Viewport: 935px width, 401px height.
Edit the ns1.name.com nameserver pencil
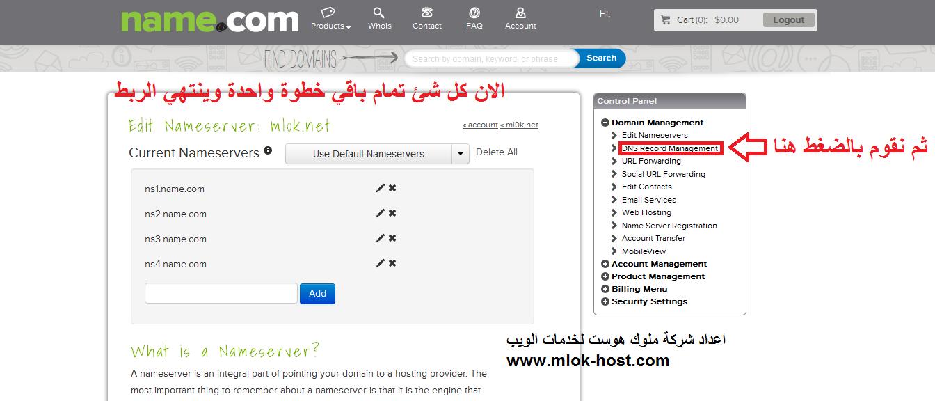point(380,188)
